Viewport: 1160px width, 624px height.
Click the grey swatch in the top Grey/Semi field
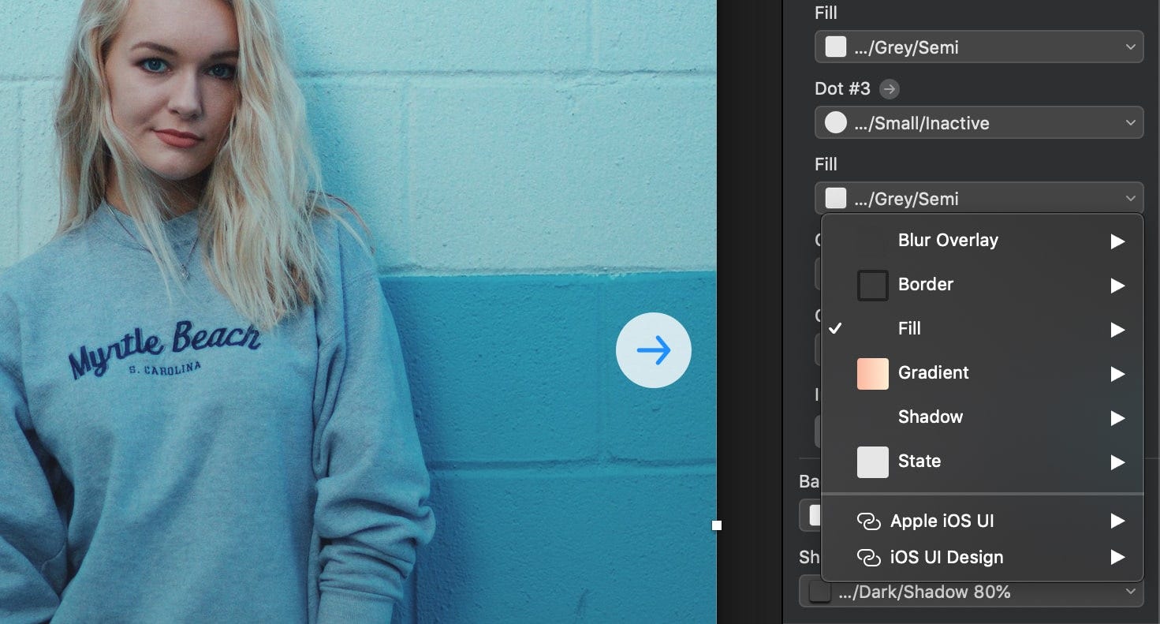(x=836, y=47)
